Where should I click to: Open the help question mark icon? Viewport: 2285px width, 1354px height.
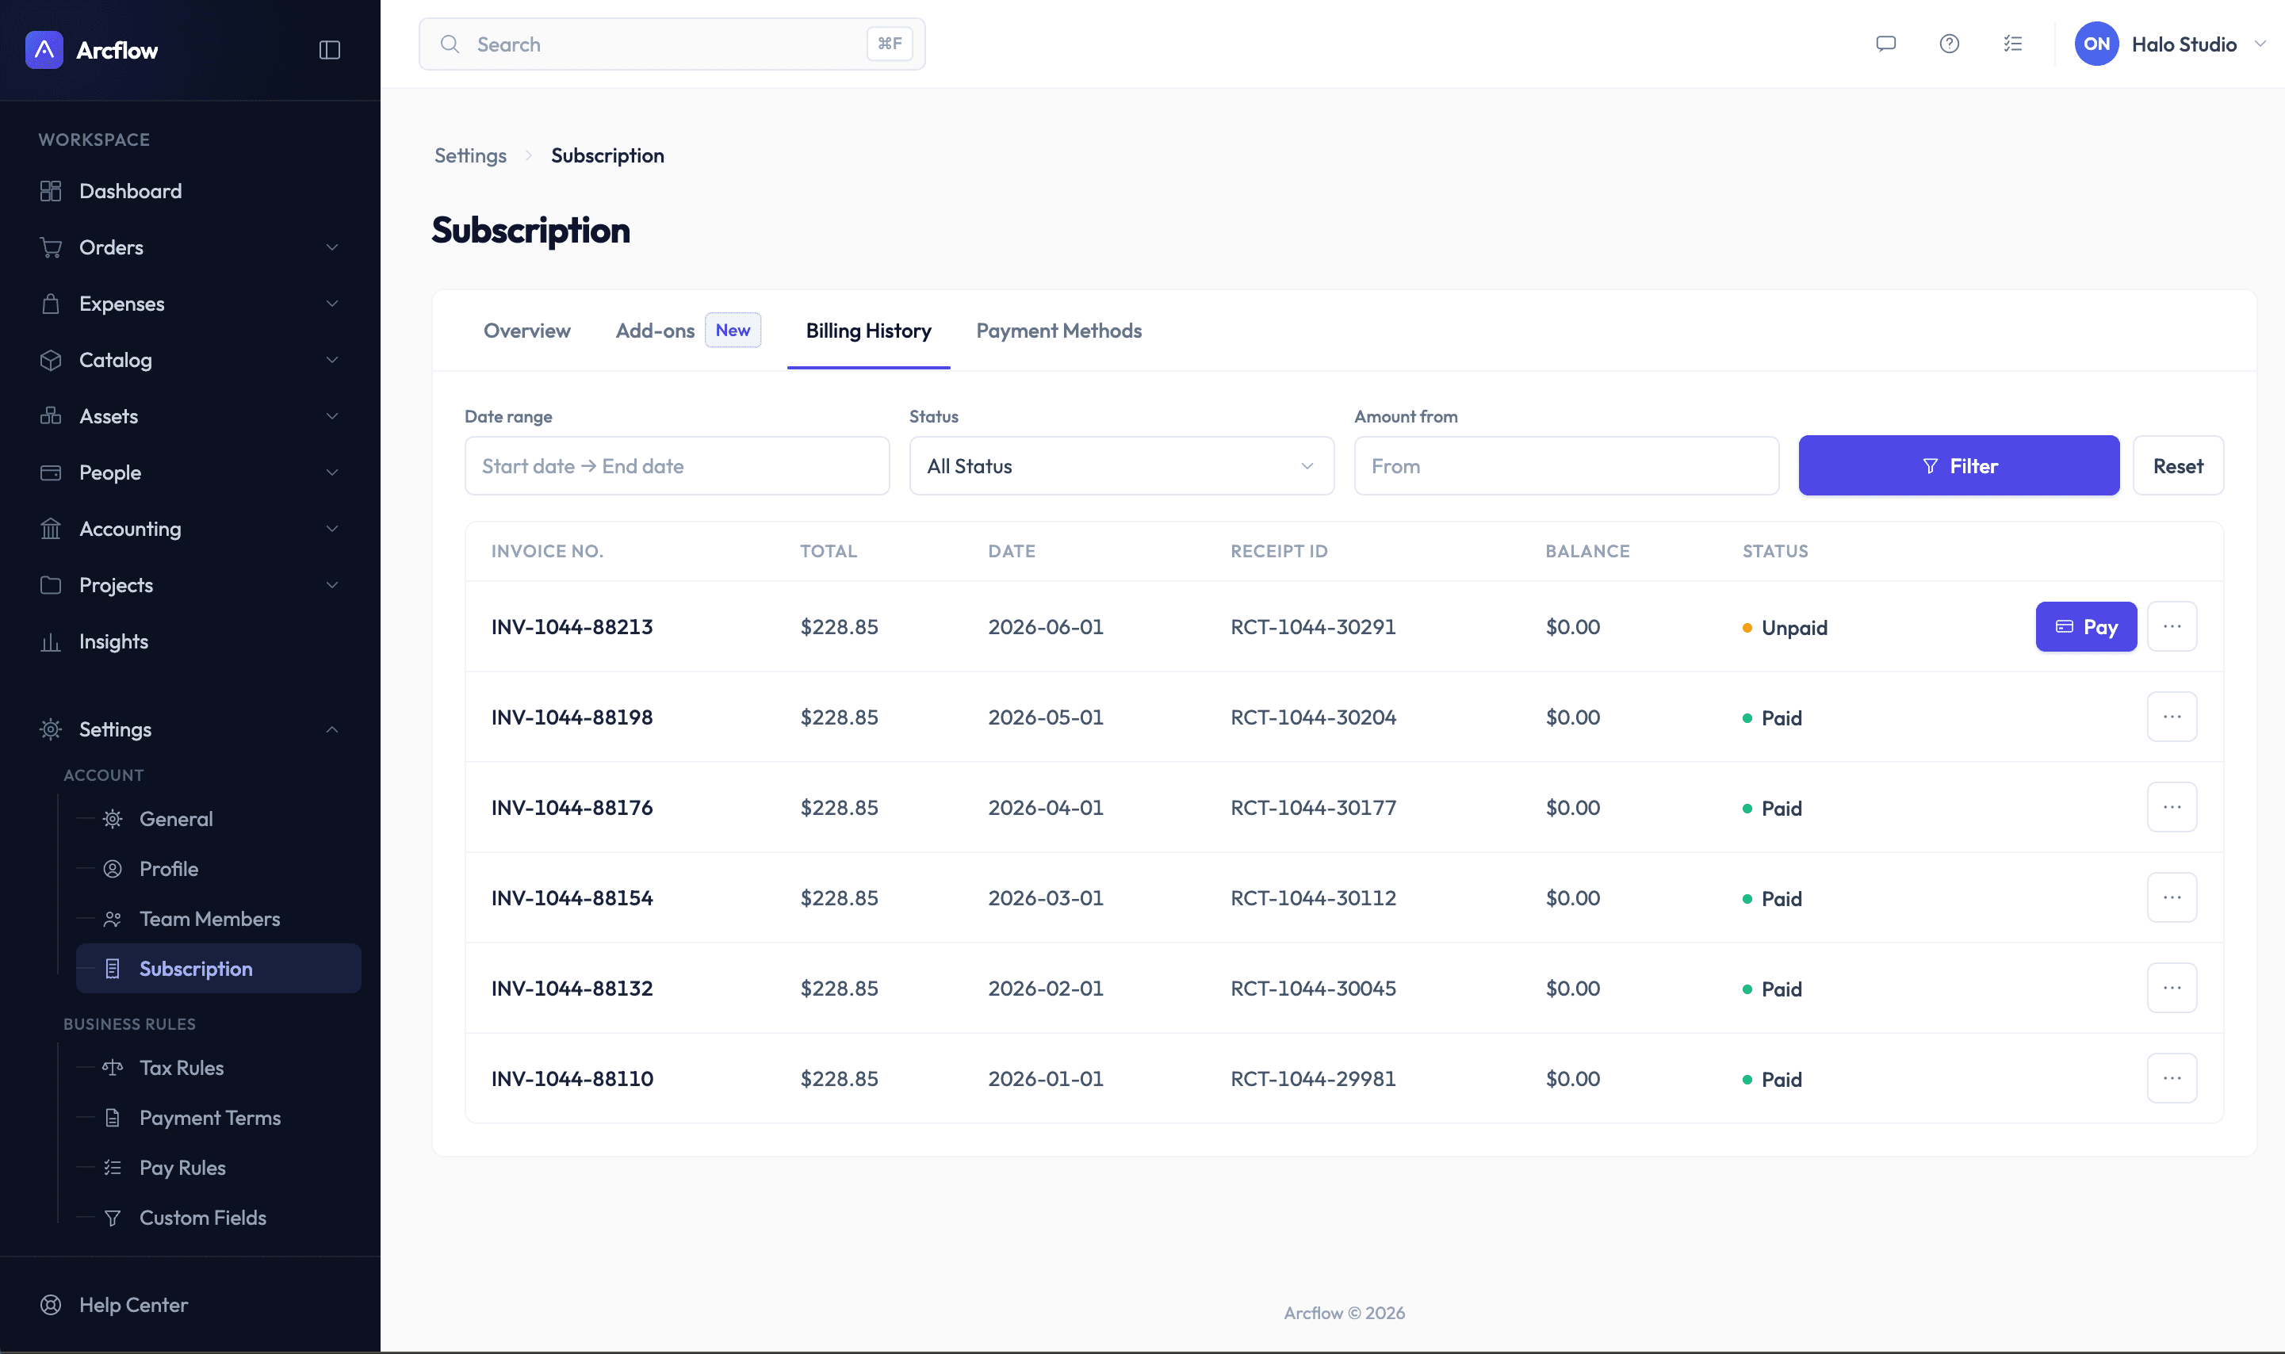(x=1949, y=44)
